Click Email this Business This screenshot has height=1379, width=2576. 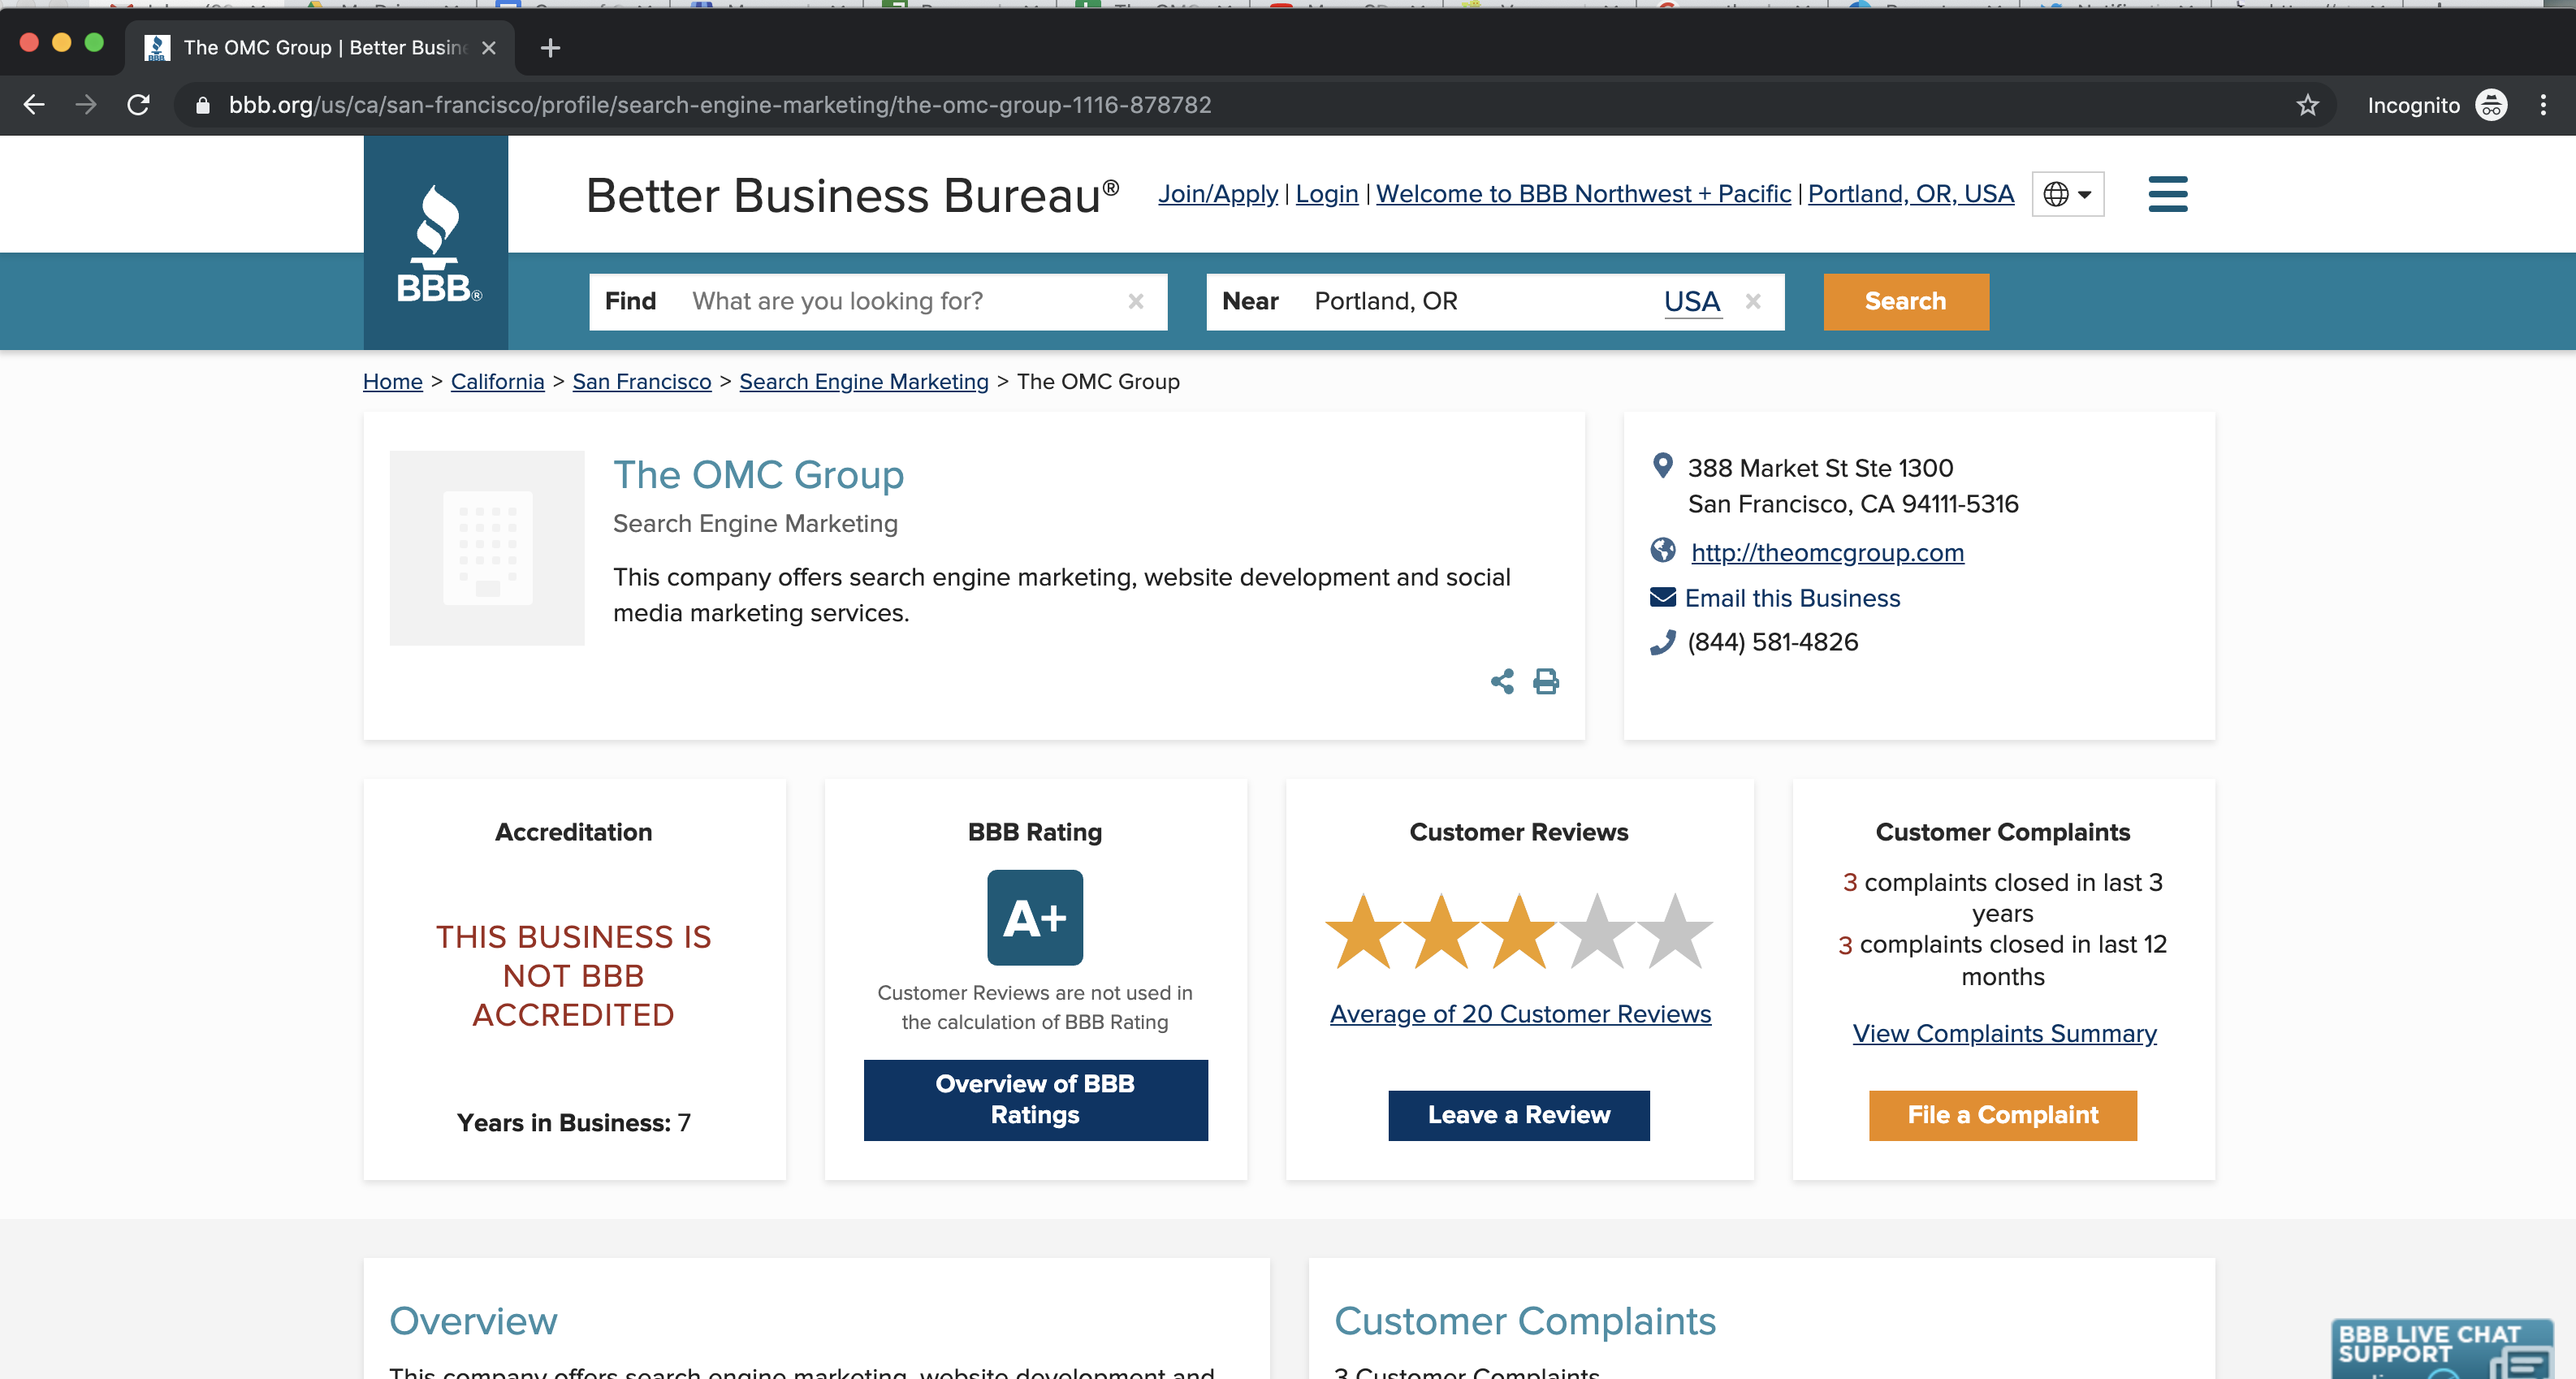point(1792,598)
